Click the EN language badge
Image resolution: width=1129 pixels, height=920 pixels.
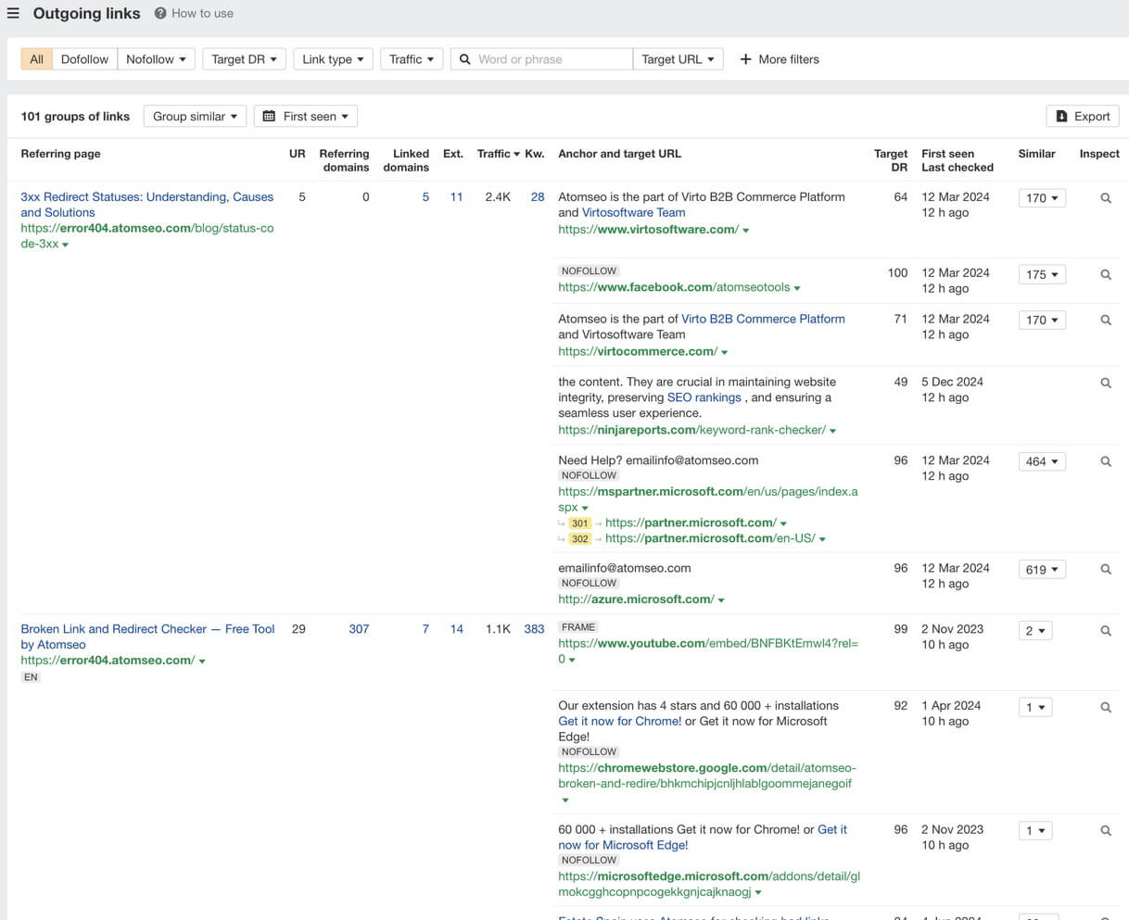coord(31,677)
